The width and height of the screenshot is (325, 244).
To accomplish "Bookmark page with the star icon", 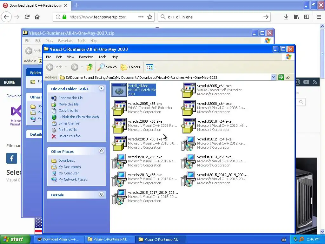I will click(150, 17).
